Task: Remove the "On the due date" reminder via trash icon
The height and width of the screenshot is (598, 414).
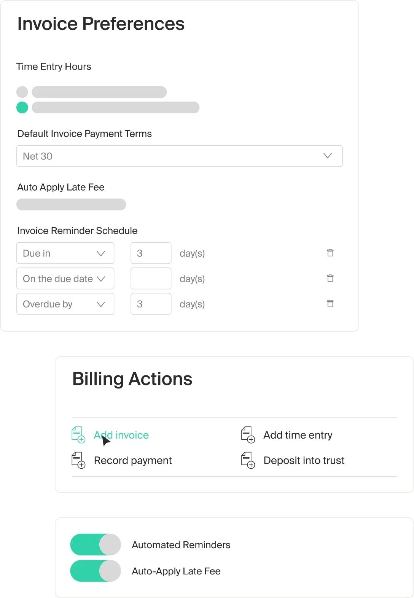Action: (x=330, y=278)
